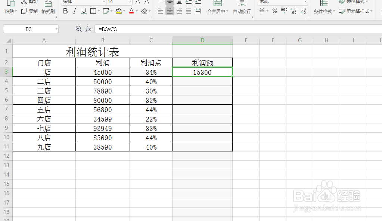Select column G header

(x=299, y=40)
